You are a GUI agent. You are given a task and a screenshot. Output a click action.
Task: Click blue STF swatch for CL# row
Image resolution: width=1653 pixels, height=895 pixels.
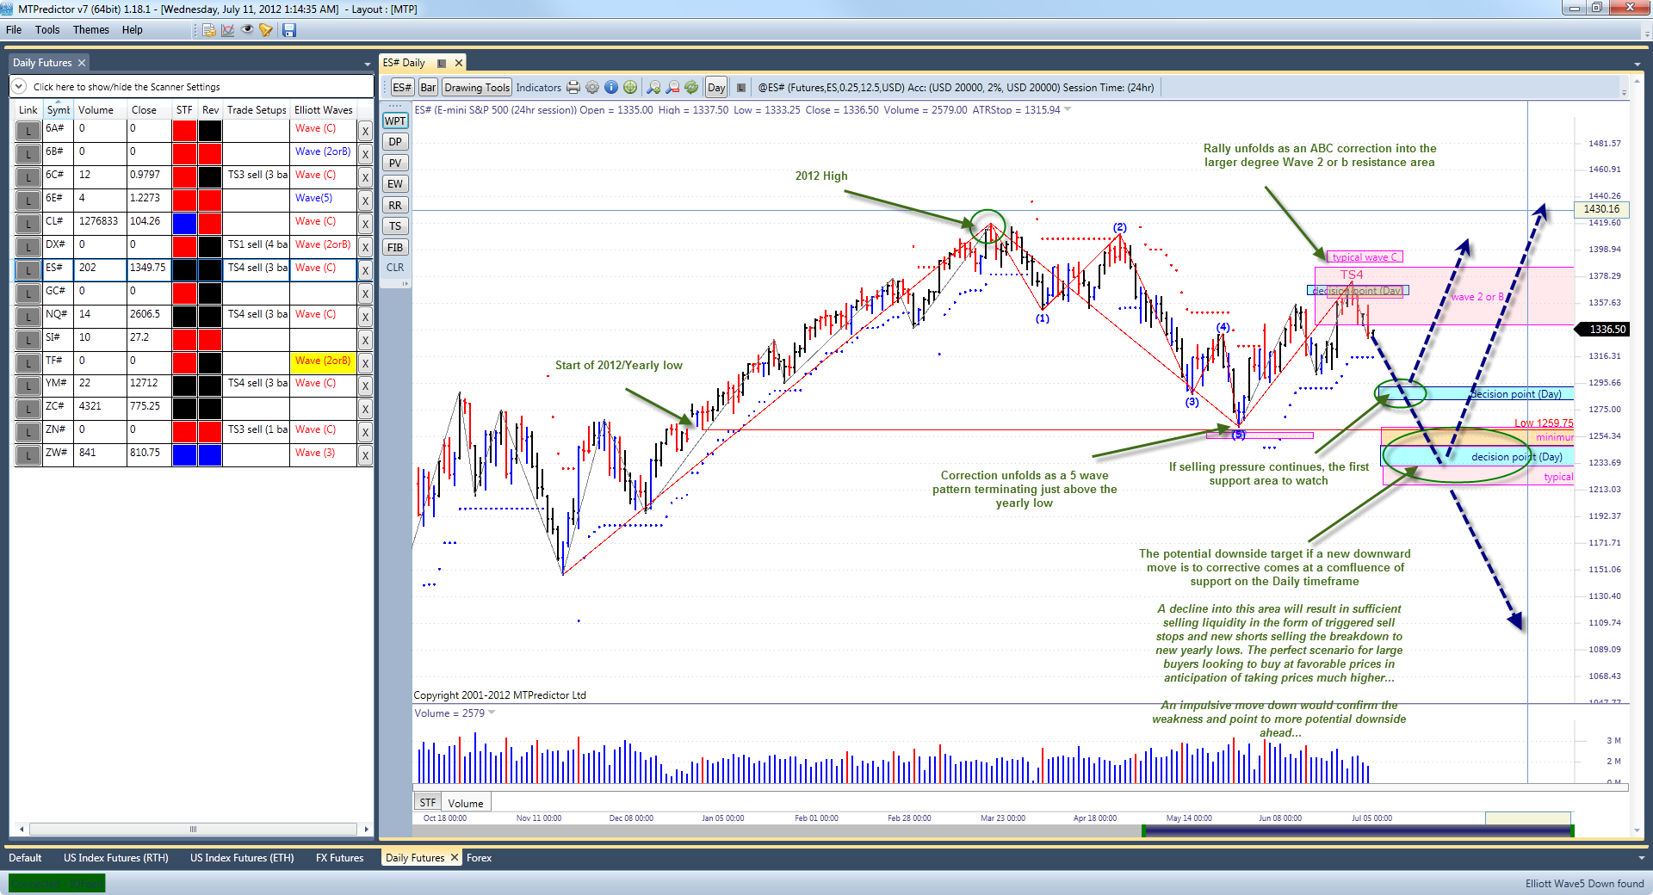(184, 224)
